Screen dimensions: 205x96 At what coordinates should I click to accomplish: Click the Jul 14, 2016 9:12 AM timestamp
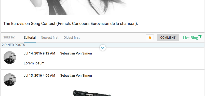coord(39,53)
